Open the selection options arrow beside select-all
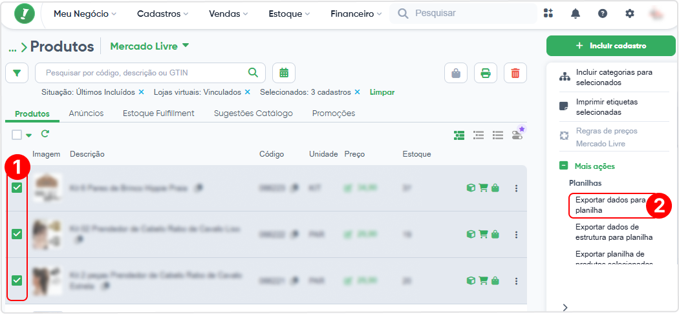 (29, 135)
